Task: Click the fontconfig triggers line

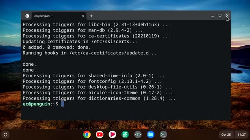Action: pyautogui.click(x=92, y=81)
